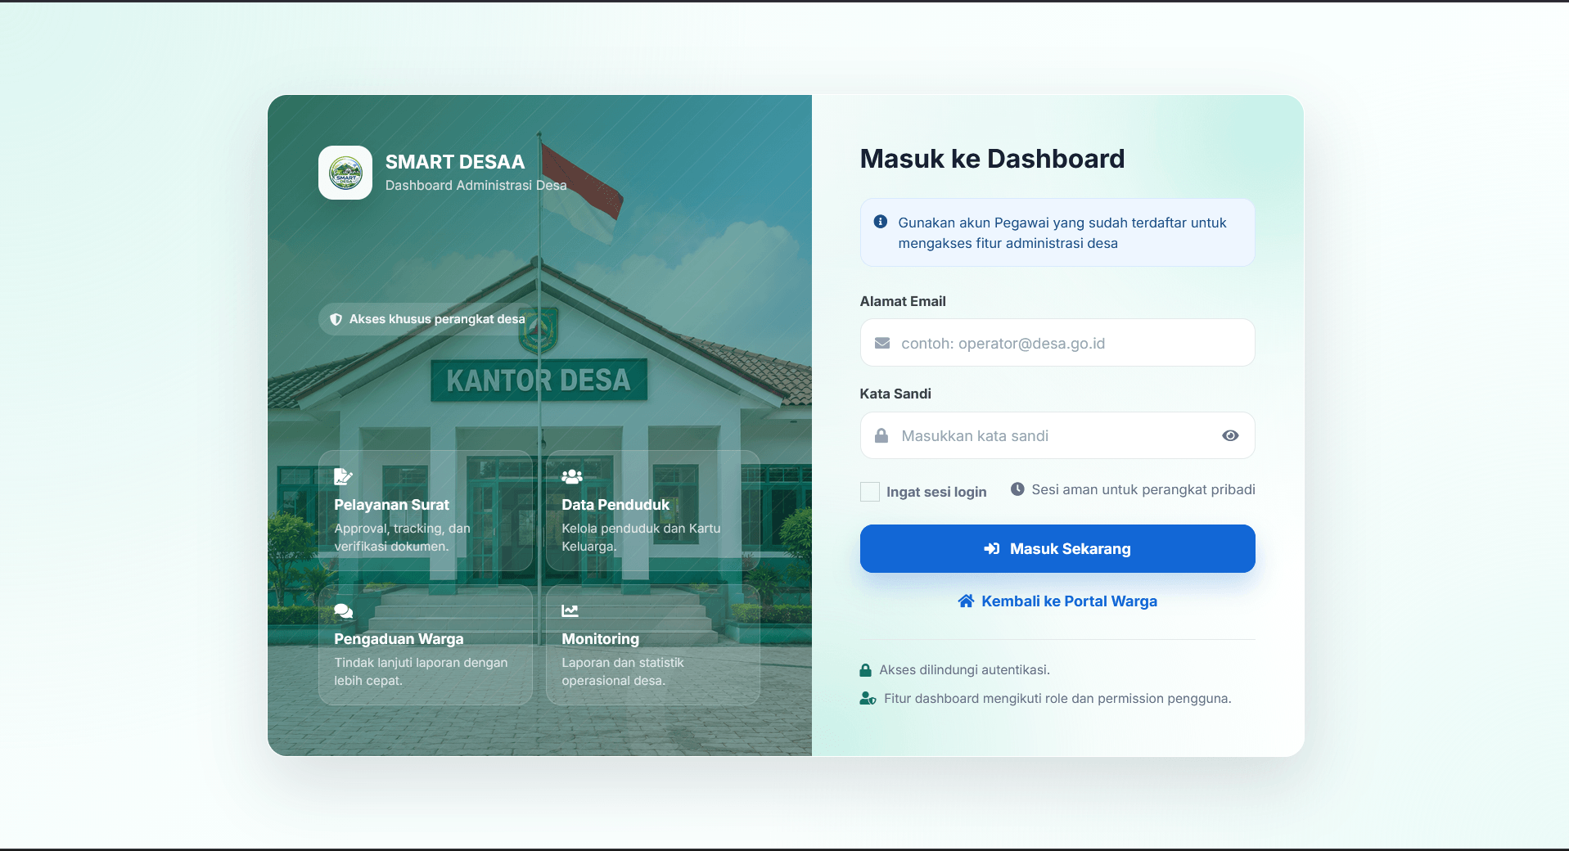The width and height of the screenshot is (1569, 851).
Task: Click the Monitoring chart icon
Action: click(x=570, y=610)
